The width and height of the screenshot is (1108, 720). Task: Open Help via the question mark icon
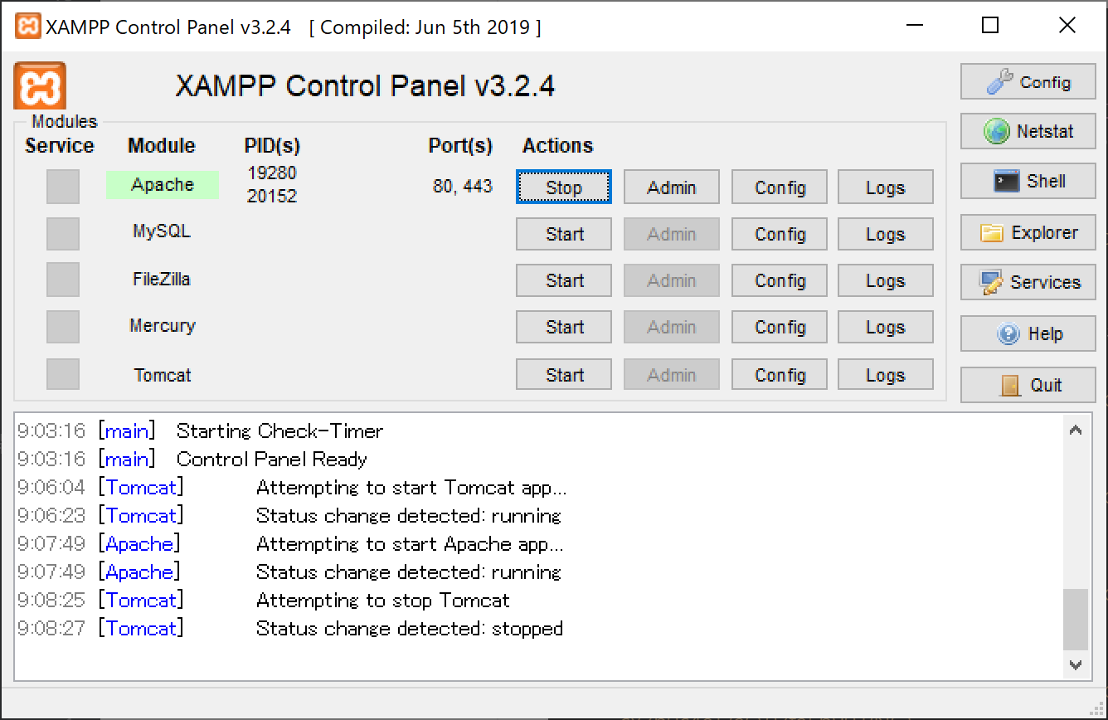tap(1028, 334)
